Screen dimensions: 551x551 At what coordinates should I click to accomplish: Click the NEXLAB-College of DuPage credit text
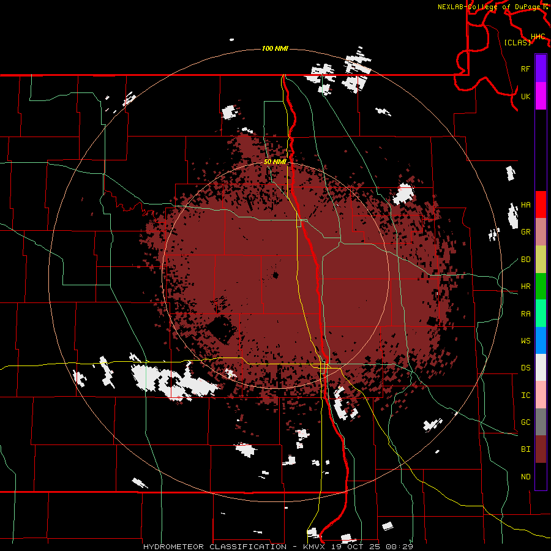click(x=489, y=7)
